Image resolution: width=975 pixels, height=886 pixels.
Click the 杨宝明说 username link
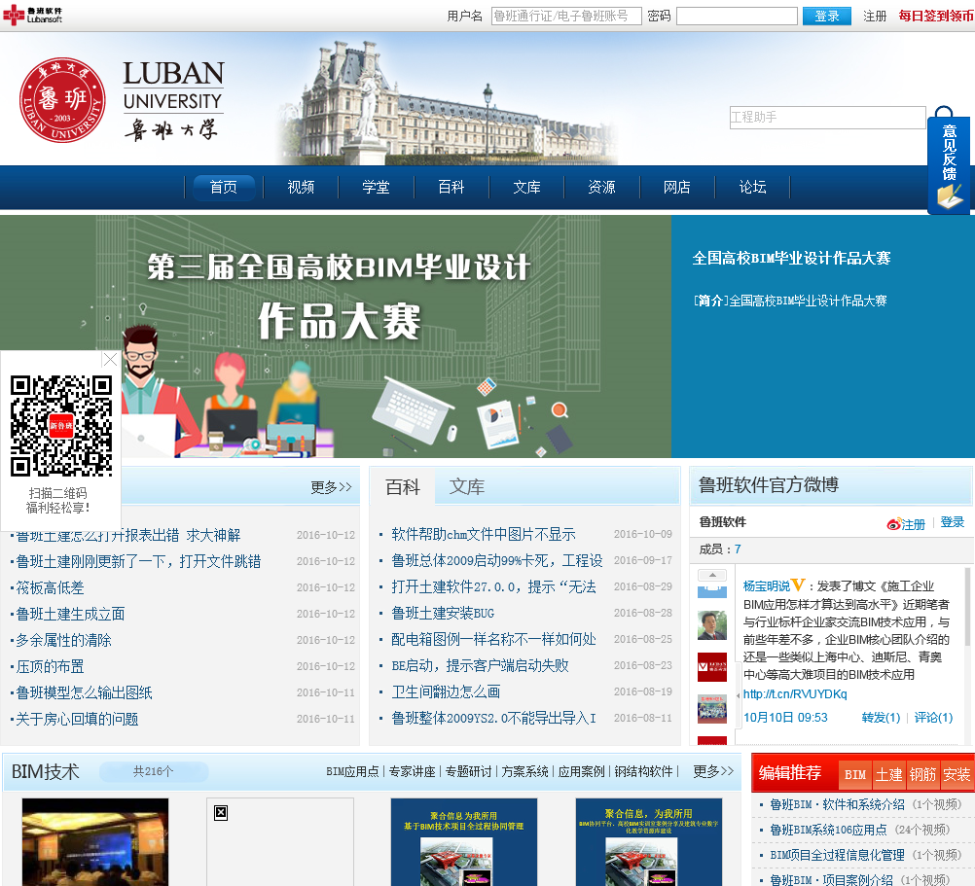[766, 585]
